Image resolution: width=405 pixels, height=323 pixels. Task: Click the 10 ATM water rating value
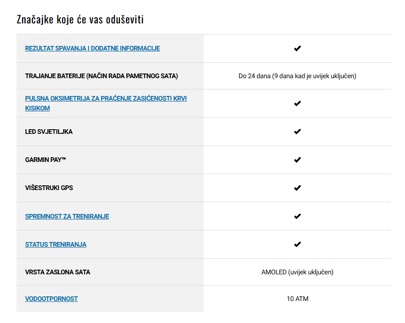(298, 299)
